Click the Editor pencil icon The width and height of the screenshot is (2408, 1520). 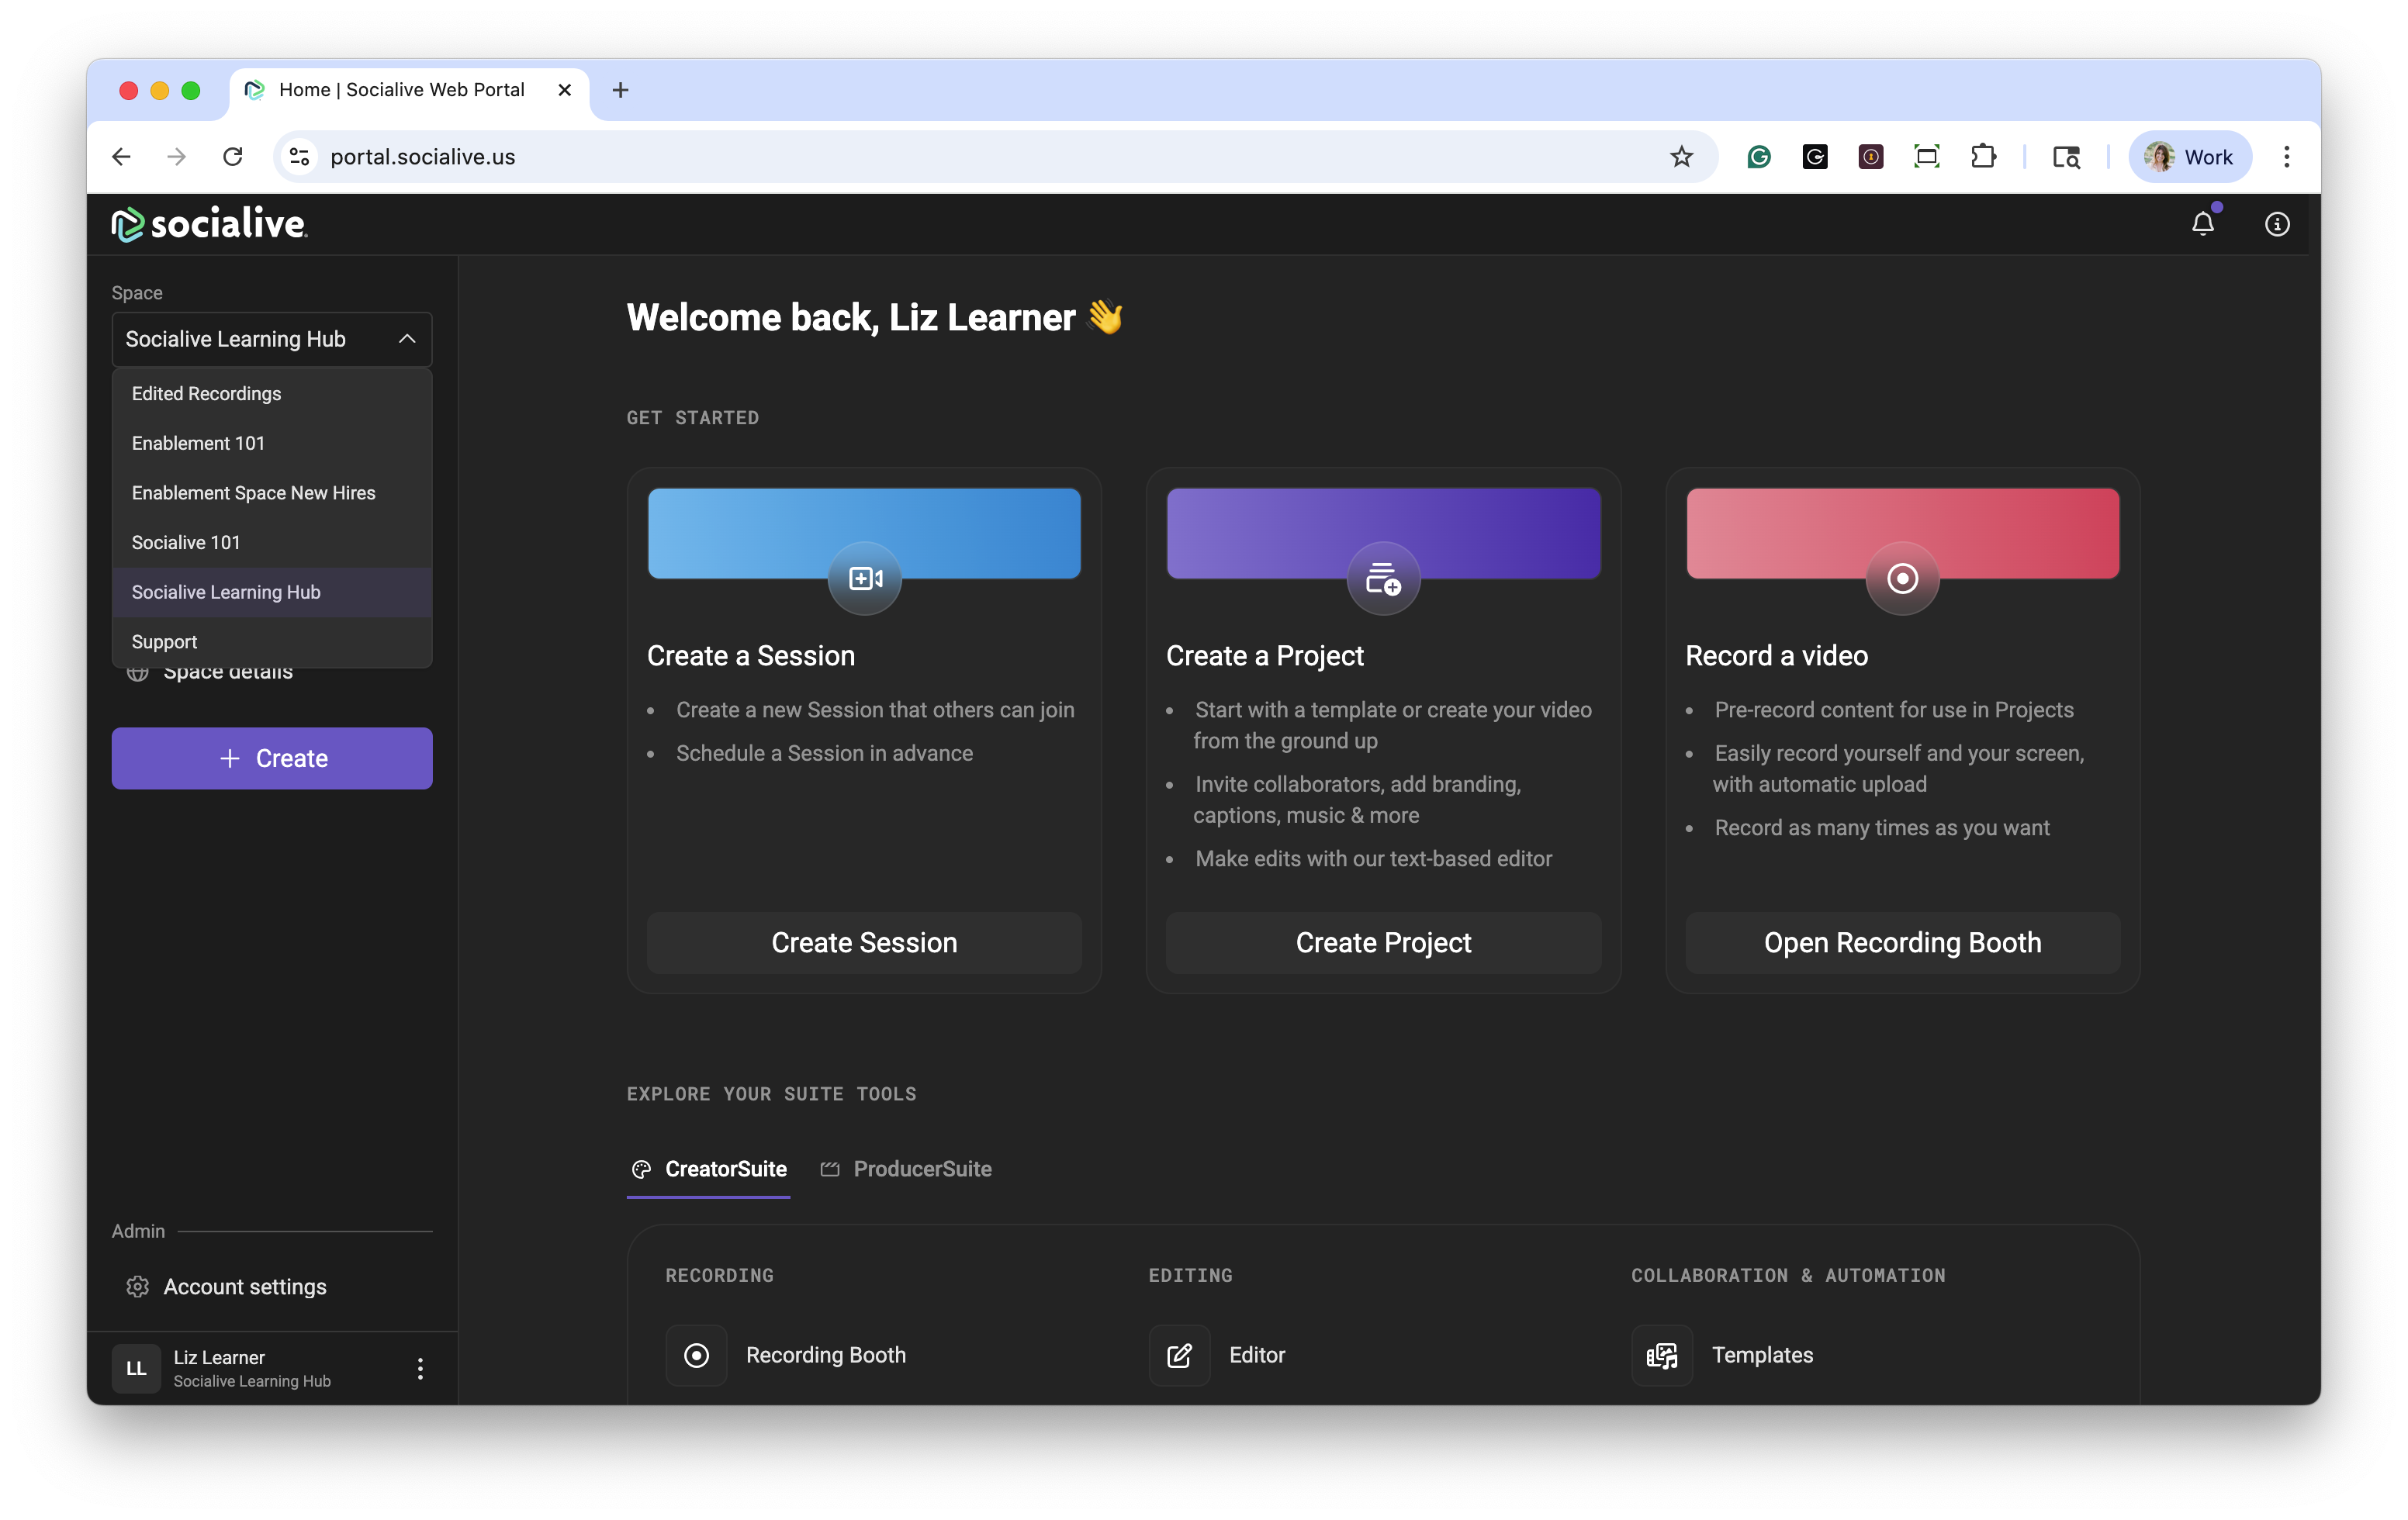pos(1179,1355)
